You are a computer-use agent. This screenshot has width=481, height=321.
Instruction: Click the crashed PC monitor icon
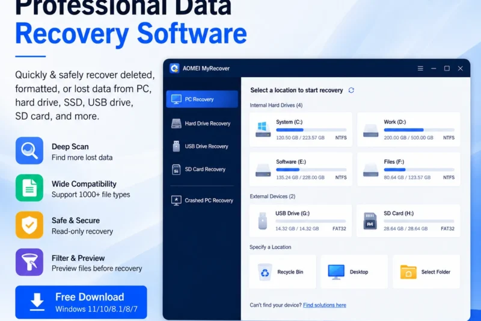pos(176,201)
